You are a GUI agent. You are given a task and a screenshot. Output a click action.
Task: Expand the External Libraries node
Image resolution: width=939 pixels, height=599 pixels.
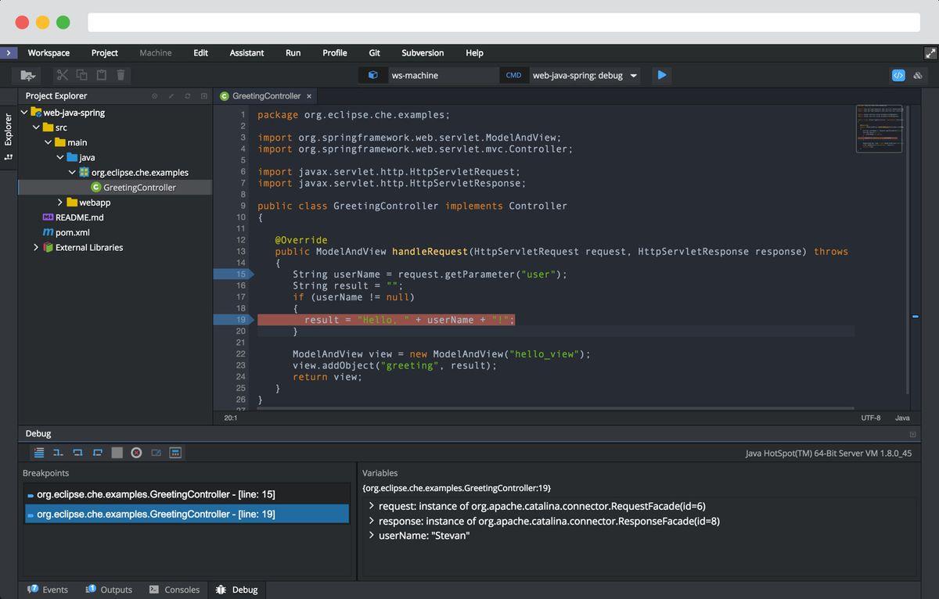click(36, 248)
